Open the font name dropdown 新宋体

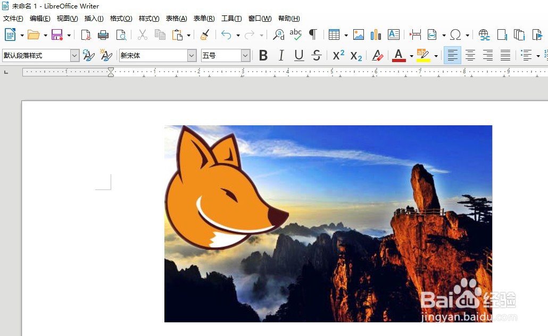pos(192,55)
